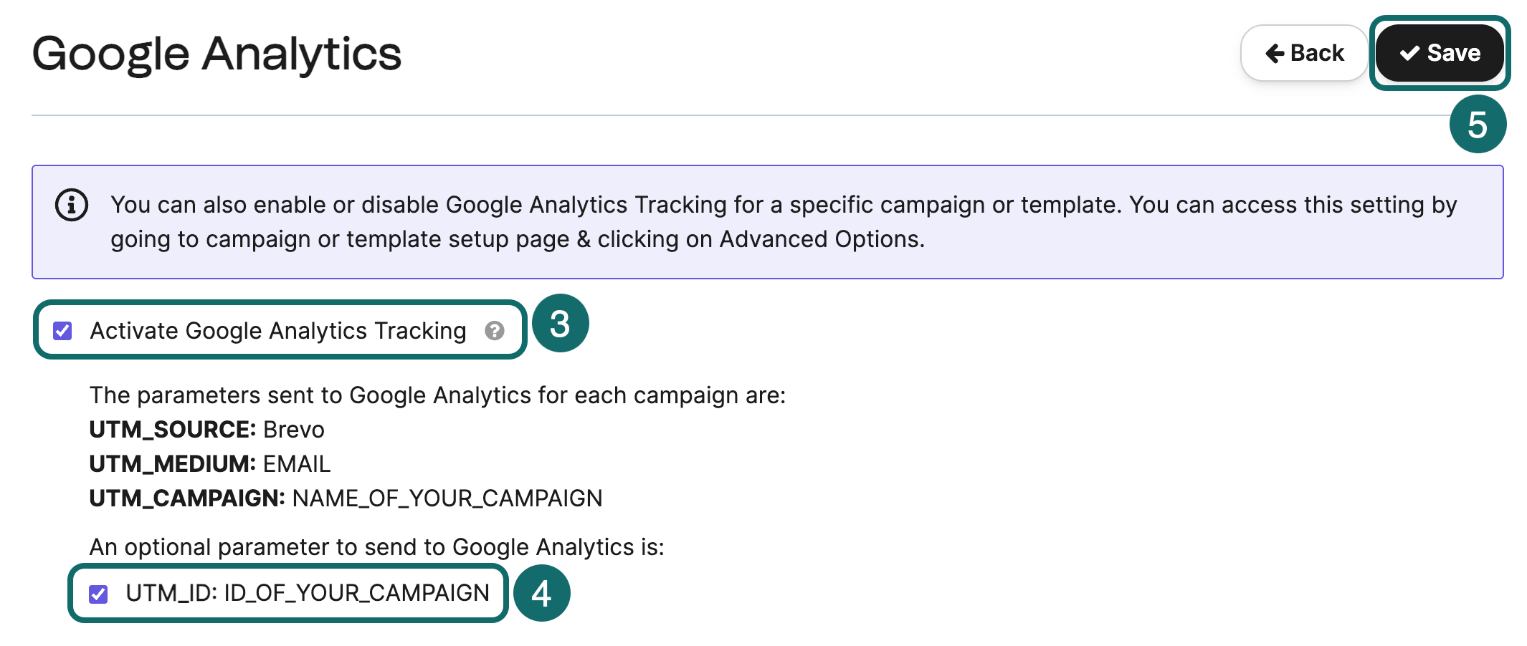Uncheck the UTM_ID: ID_OF_YOUR_CAMPAIGN option
This screenshot has width=1527, height=646.
pos(100,593)
